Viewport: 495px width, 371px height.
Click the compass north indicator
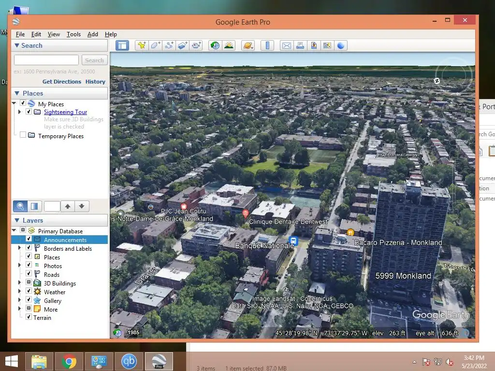(437, 81)
